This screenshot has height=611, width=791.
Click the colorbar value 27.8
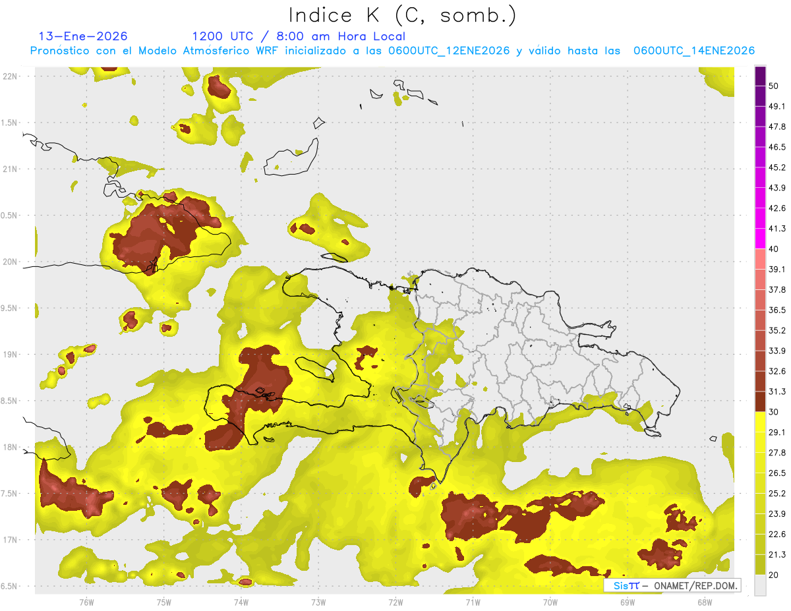tap(777, 453)
